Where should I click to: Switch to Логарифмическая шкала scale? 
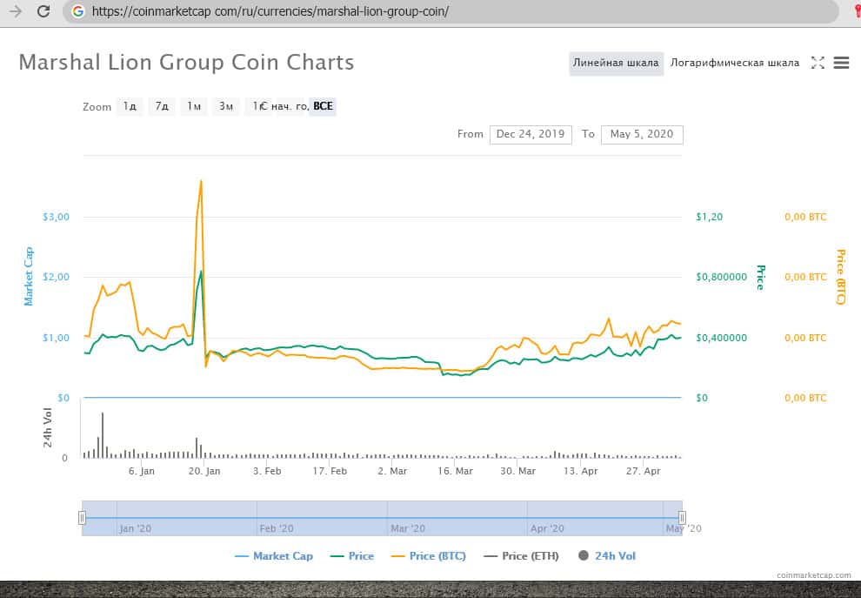click(x=735, y=63)
